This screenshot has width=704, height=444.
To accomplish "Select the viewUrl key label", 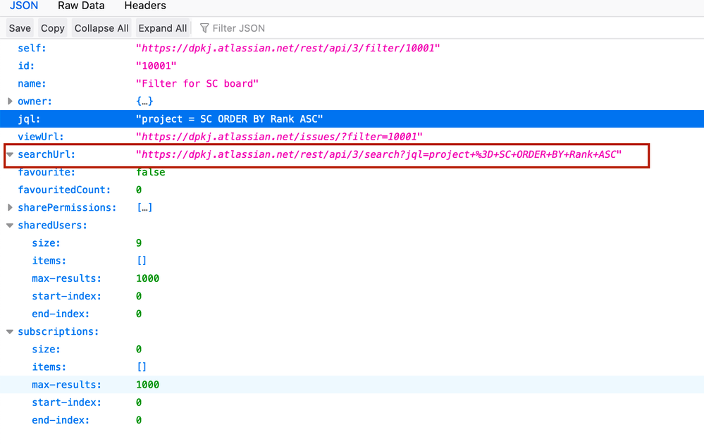I will coord(41,137).
